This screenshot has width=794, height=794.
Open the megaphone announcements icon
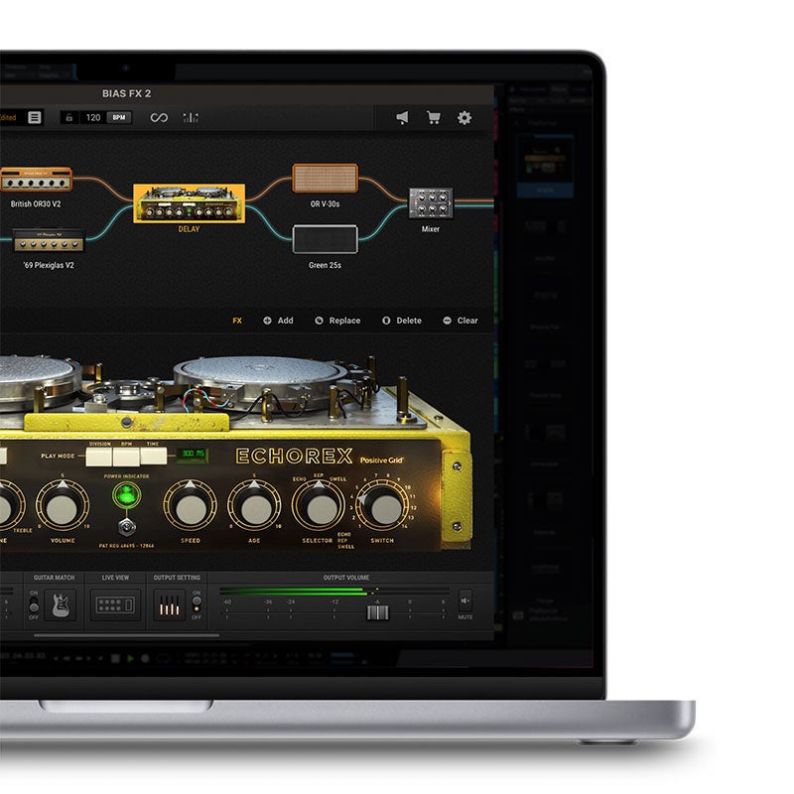402,117
